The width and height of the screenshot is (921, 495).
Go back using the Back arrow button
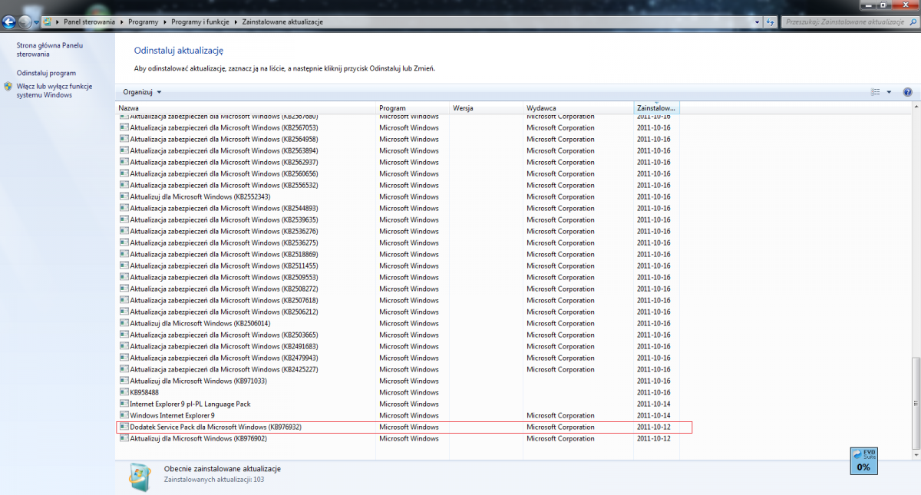tap(9, 22)
